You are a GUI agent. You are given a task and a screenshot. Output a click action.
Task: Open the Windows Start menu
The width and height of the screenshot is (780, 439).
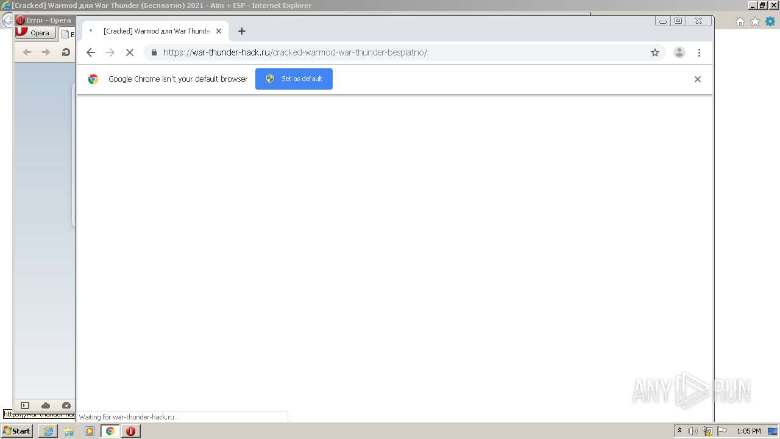[16, 431]
